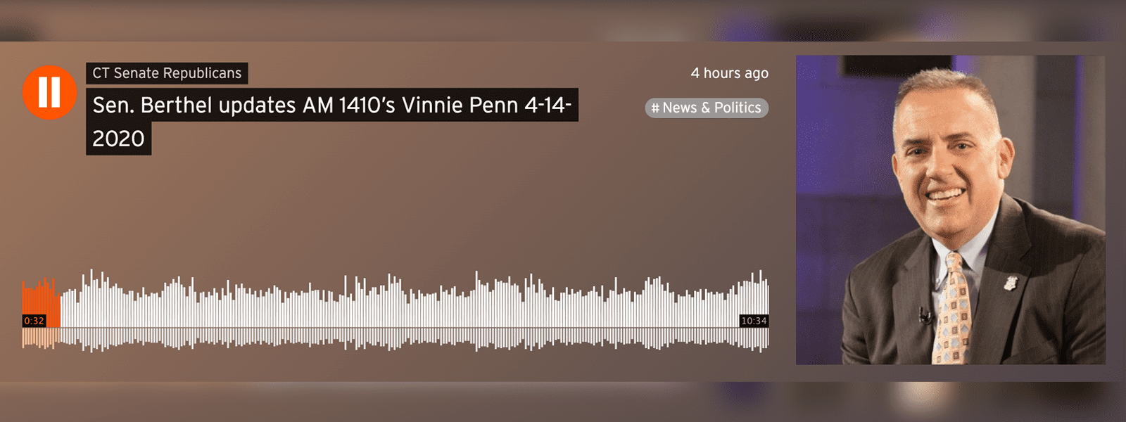The image size is (1126, 422).
Task: Seek to waveform three-quarters through the track
Action: [583, 309]
